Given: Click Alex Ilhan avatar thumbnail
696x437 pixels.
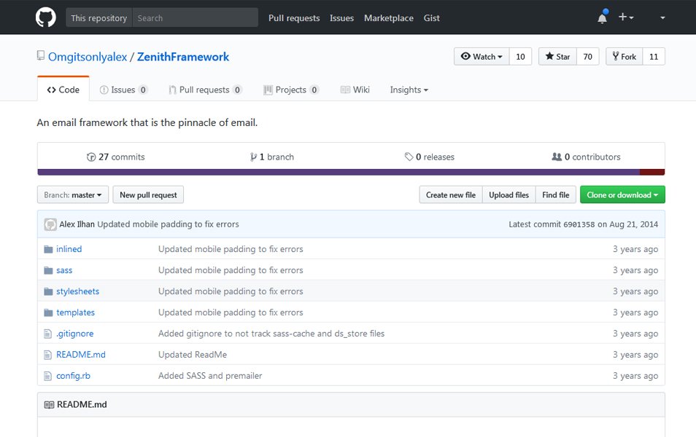Looking at the screenshot, I should click(x=50, y=224).
